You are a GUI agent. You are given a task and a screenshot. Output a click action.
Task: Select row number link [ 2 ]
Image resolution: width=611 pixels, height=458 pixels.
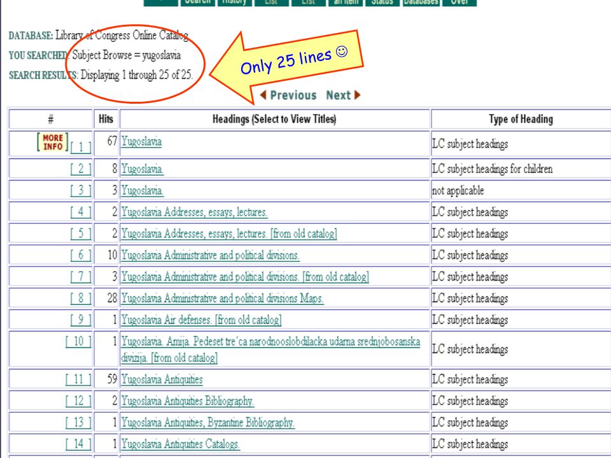(x=81, y=169)
